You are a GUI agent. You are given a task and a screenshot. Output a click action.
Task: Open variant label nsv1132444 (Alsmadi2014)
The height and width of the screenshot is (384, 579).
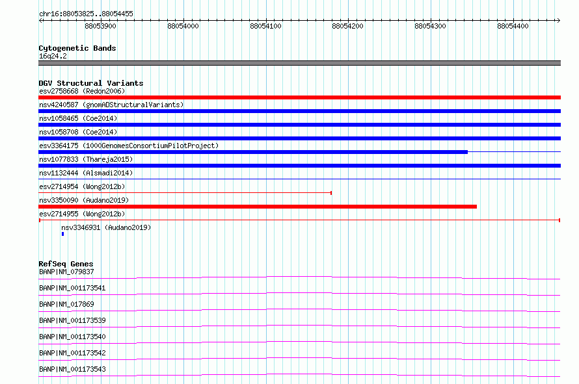click(86, 173)
